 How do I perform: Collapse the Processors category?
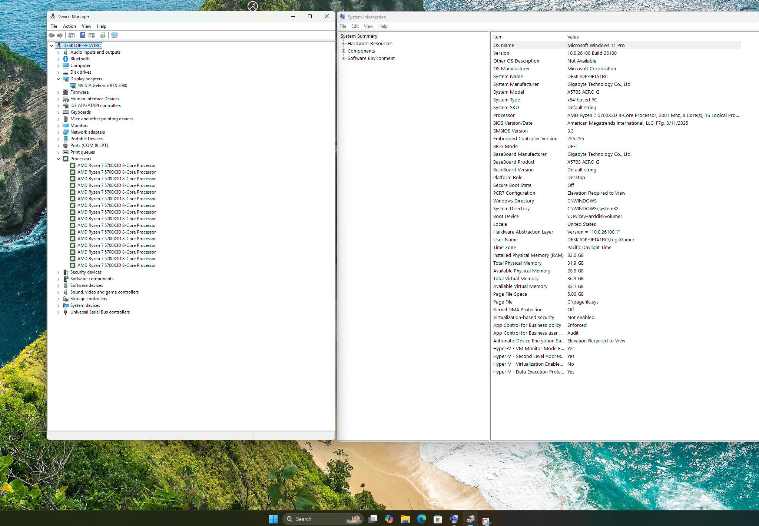click(x=58, y=159)
